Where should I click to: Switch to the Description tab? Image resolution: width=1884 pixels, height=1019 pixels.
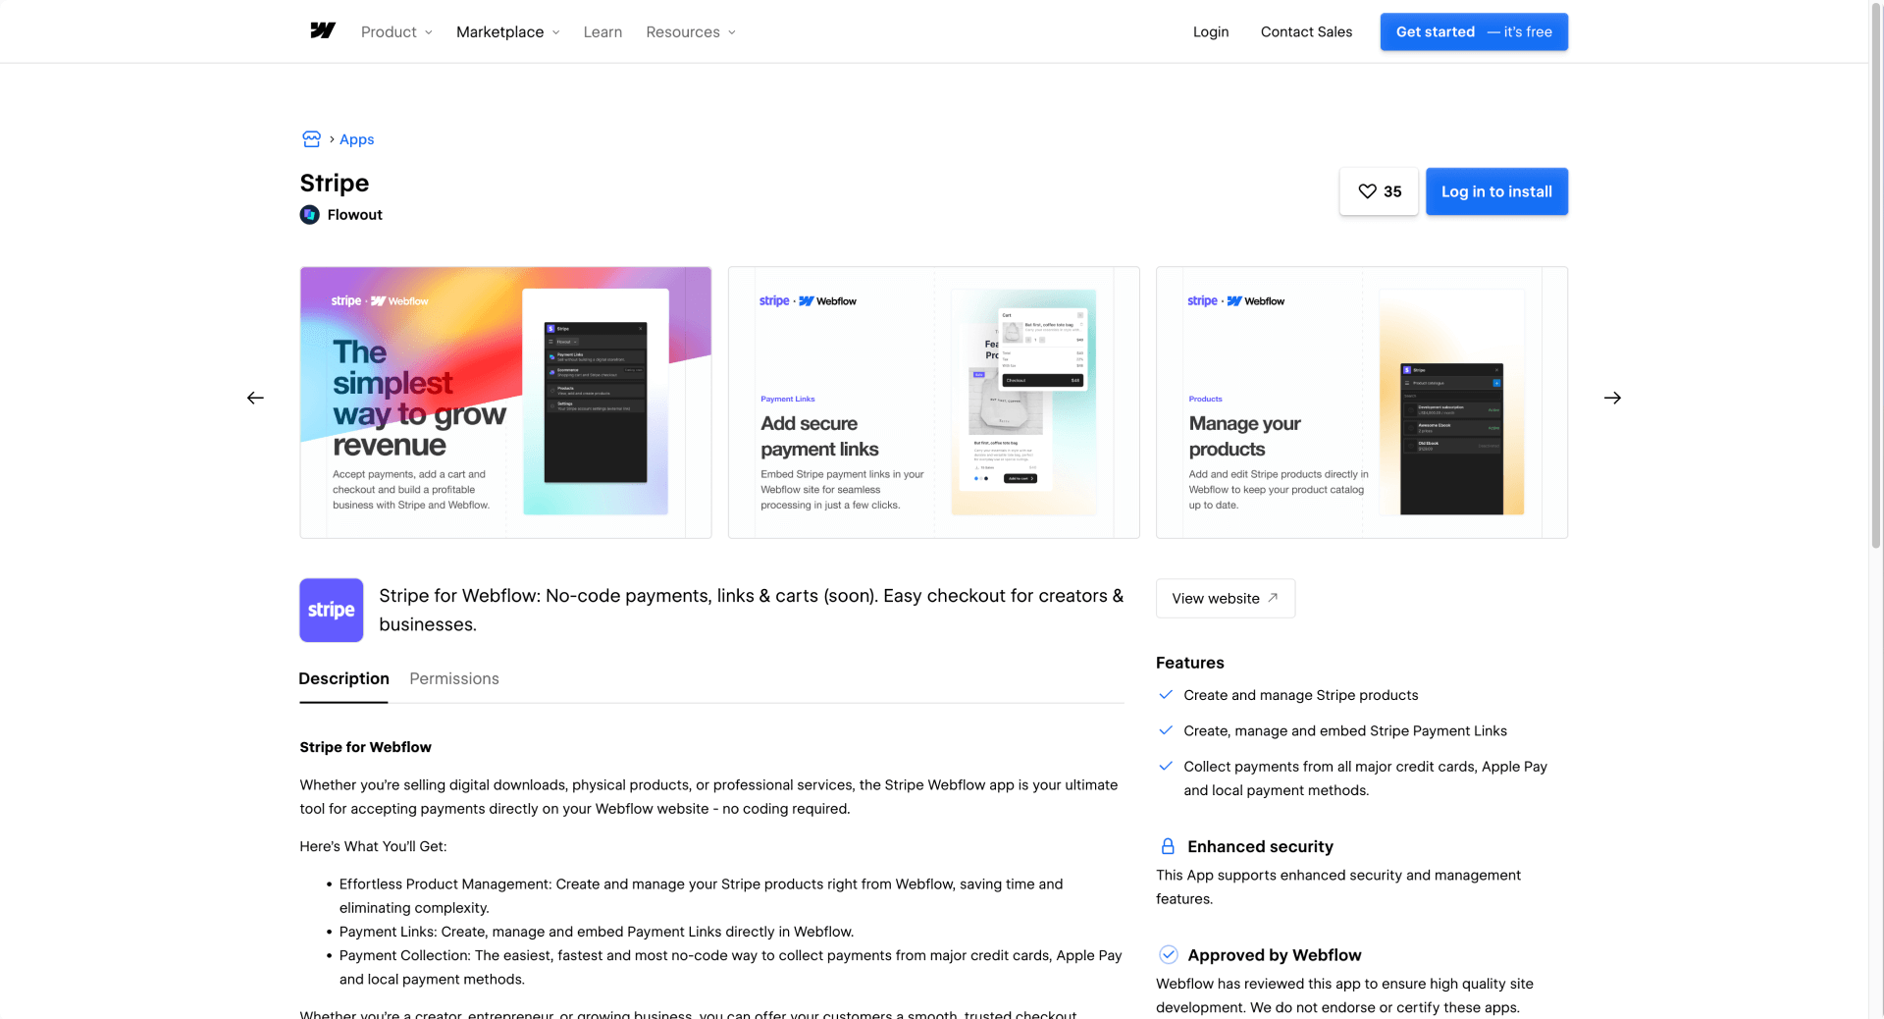point(343,679)
